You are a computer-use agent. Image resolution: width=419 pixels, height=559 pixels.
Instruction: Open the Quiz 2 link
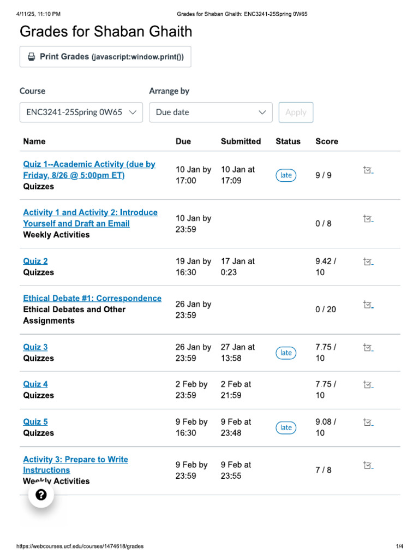point(35,261)
